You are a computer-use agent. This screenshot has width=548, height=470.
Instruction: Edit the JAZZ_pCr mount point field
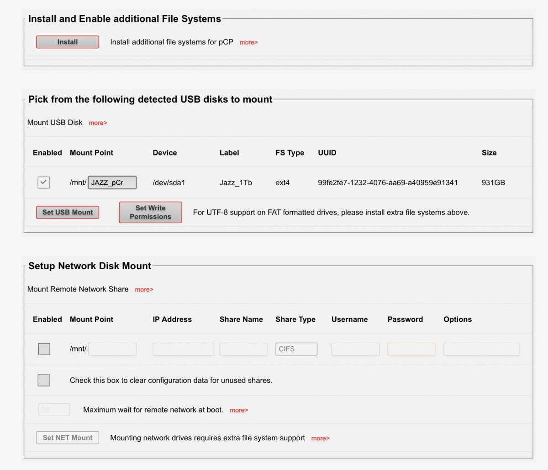coord(112,183)
